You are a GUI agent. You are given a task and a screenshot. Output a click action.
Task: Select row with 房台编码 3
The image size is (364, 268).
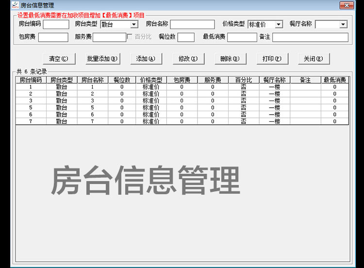click(x=182, y=101)
